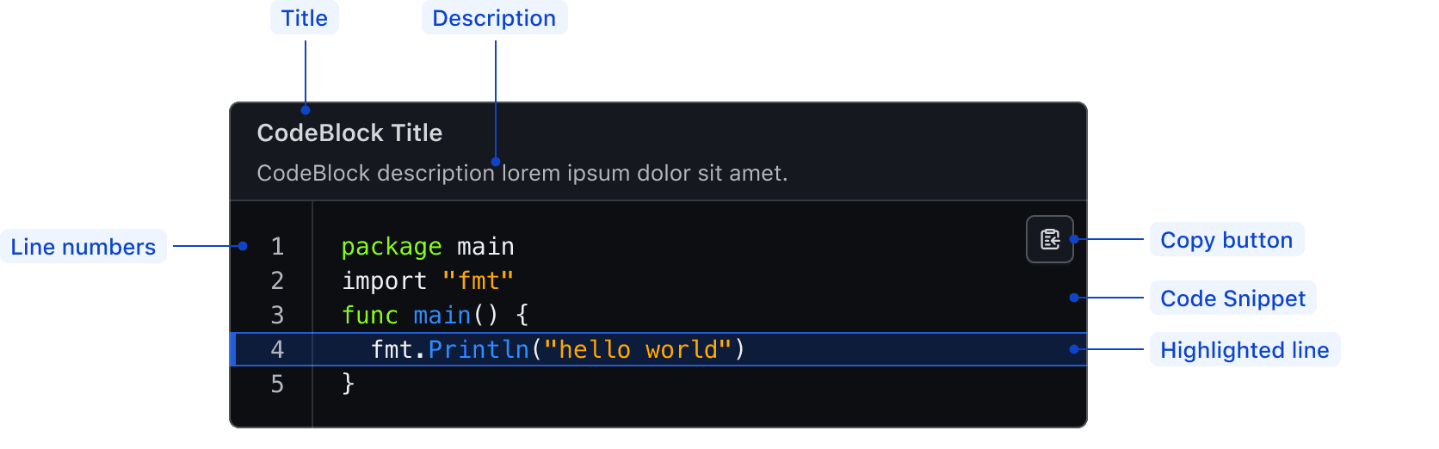This screenshot has height=449, width=1439.
Task: Click the closing brace on line 5
Action: tap(348, 384)
